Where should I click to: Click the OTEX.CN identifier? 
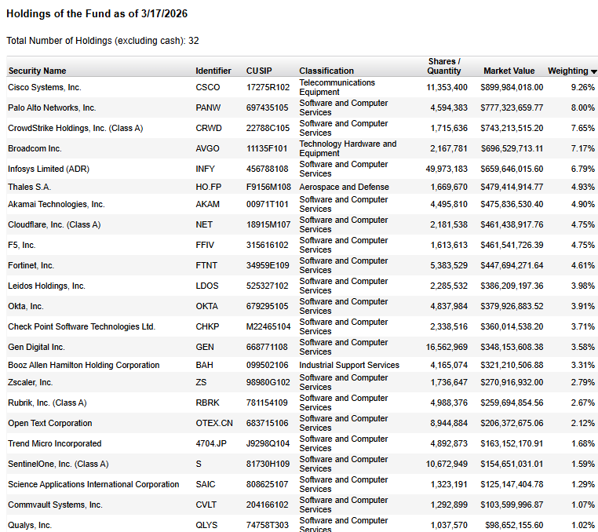click(214, 423)
